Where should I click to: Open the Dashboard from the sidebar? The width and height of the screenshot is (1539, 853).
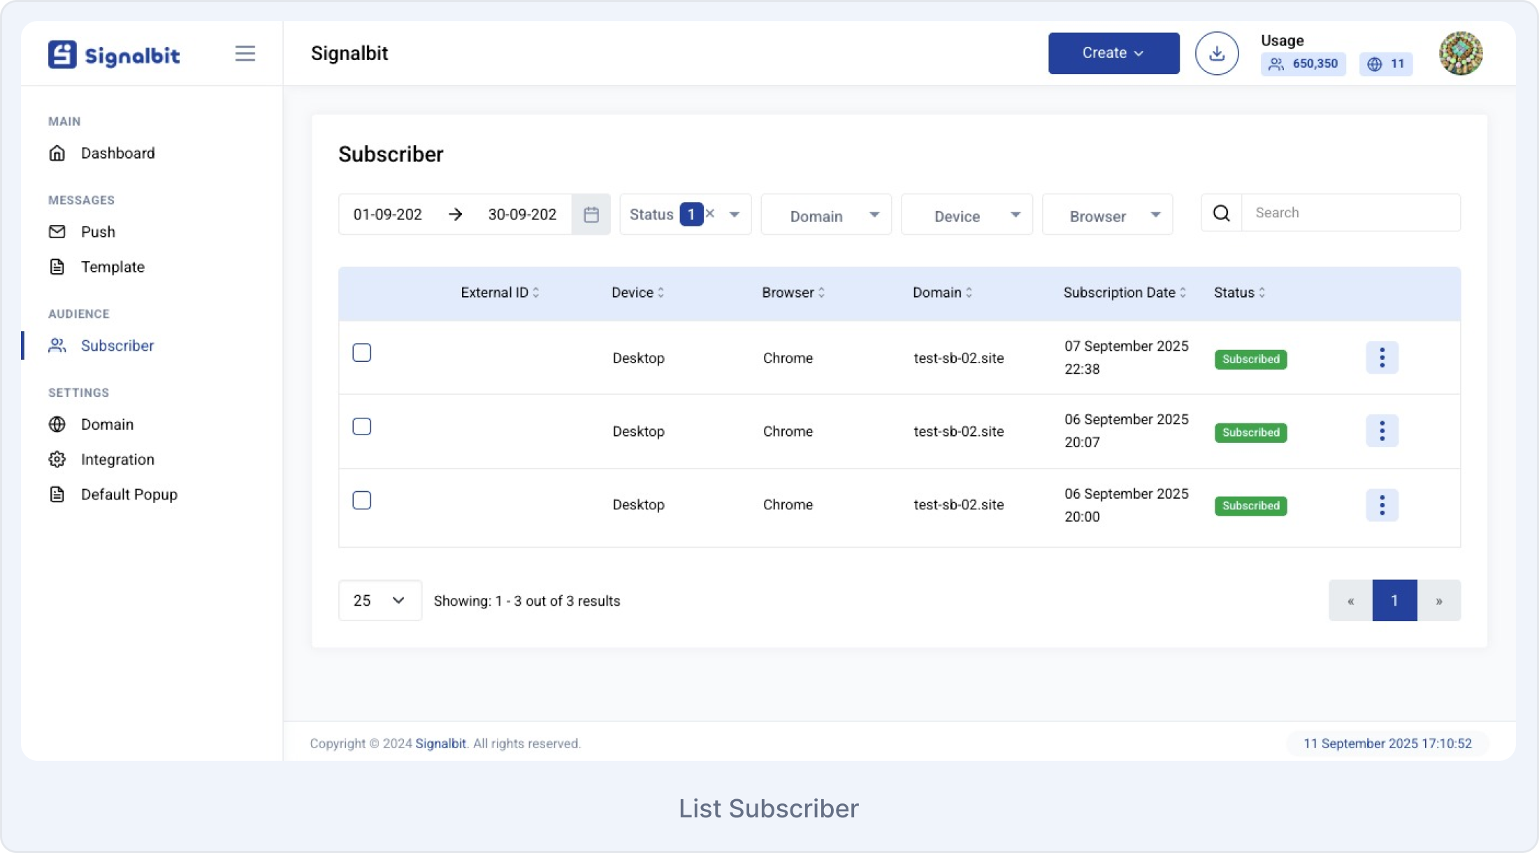(58, 153)
